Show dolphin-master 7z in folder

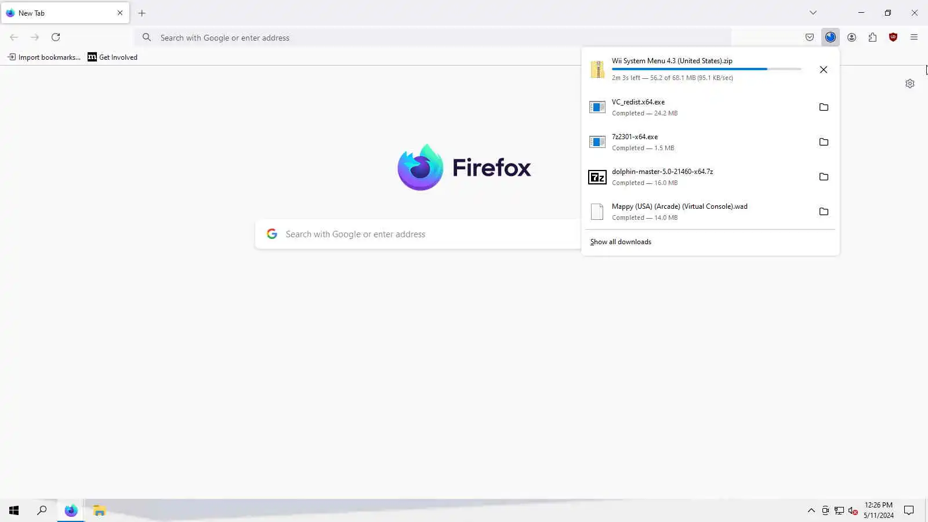[x=824, y=177]
